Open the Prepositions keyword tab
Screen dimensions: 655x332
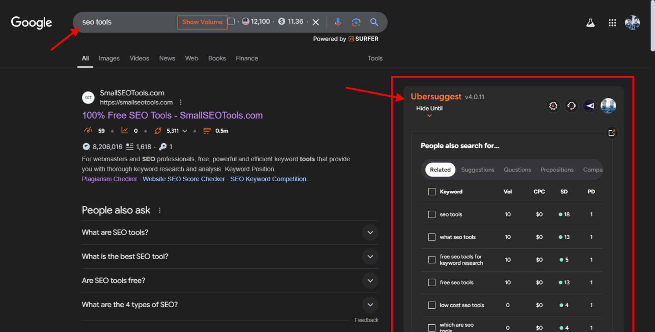click(557, 170)
